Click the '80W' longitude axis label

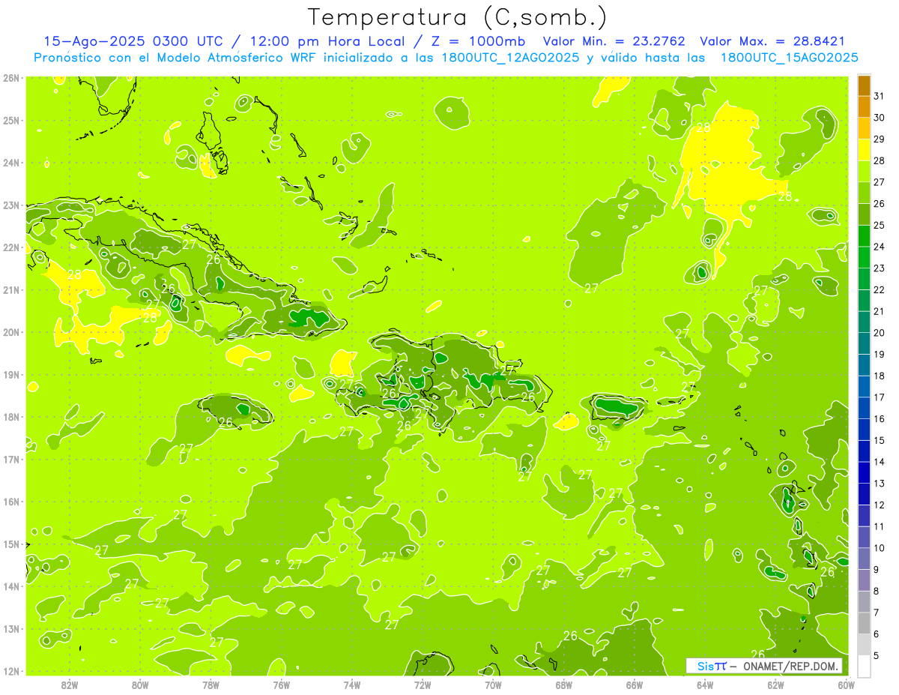139,684
